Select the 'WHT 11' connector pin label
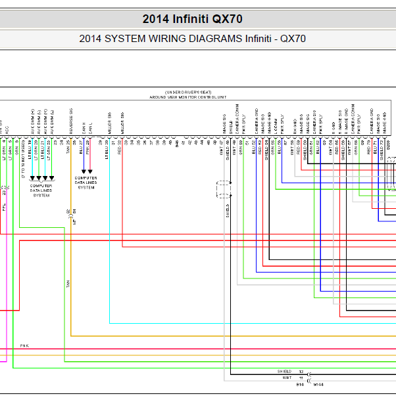Image resolution: width=396 pixels, height=396 pixels. [293, 378]
